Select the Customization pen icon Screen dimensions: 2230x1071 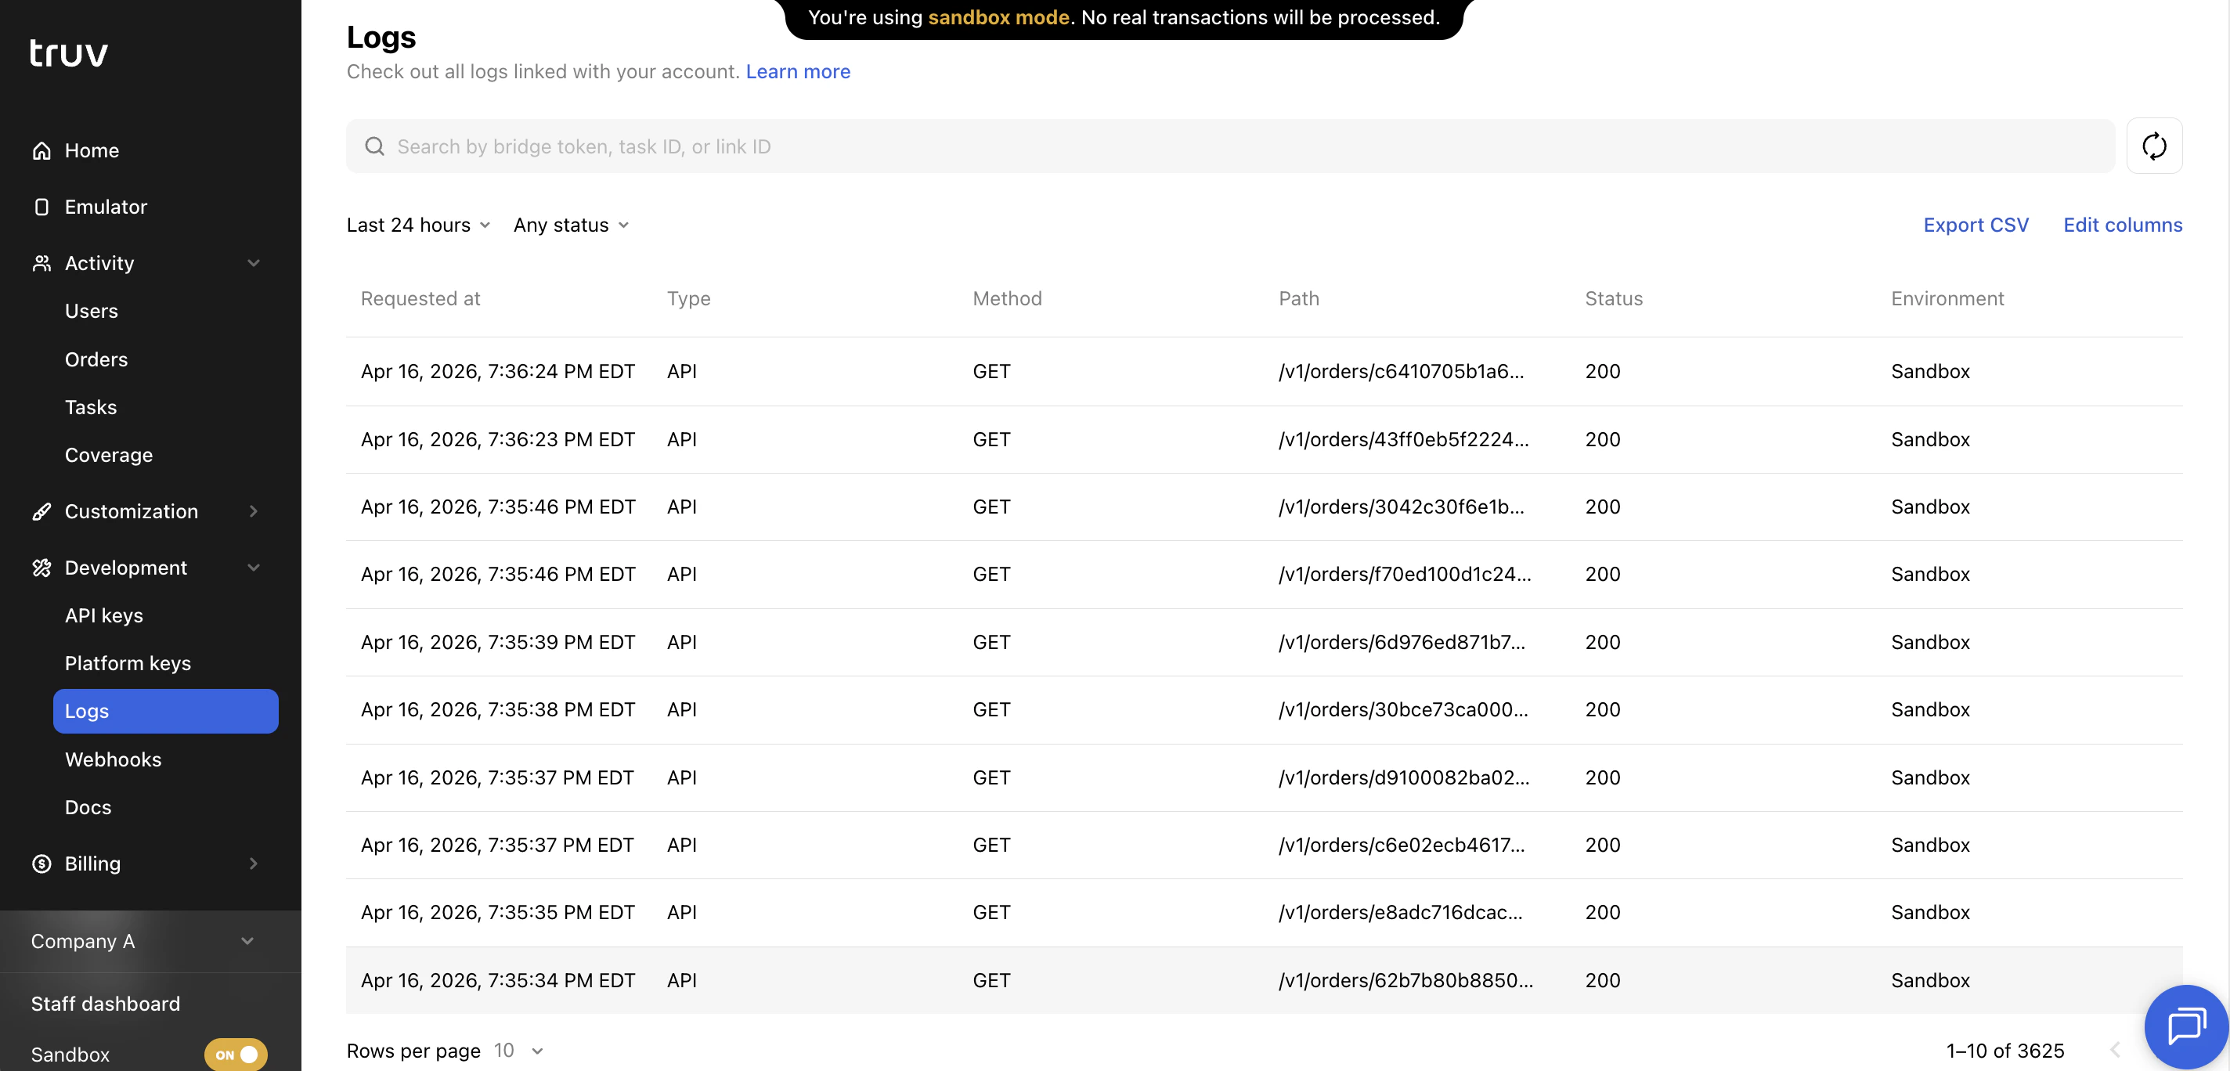[41, 510]
